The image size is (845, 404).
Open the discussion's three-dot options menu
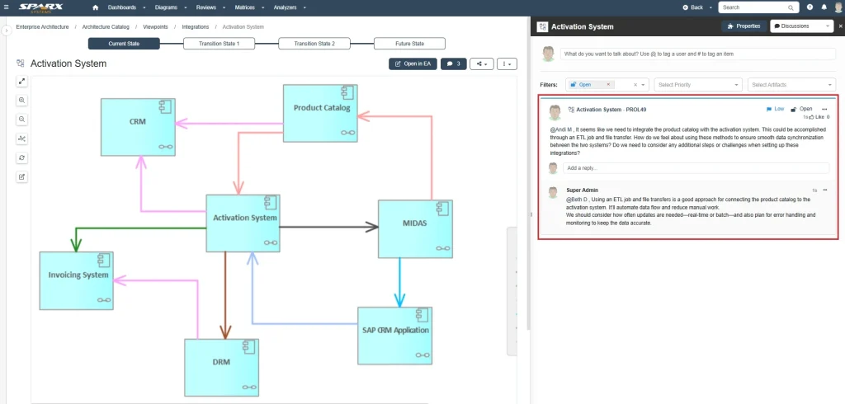pos(824,109)
